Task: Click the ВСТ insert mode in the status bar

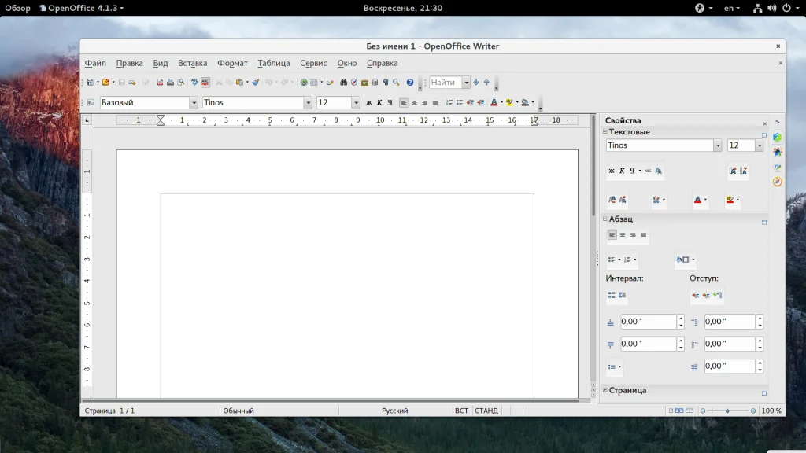Action: coord(461,411)
